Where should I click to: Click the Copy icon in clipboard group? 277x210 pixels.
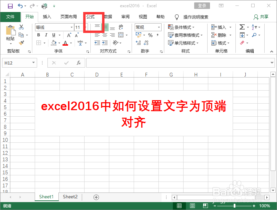(x=21, y=35)
